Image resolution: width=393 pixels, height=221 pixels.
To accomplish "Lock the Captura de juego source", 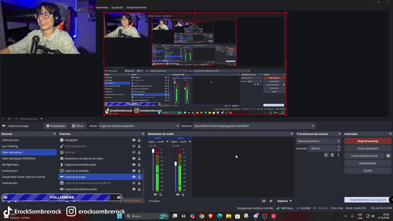I will 139,177.
